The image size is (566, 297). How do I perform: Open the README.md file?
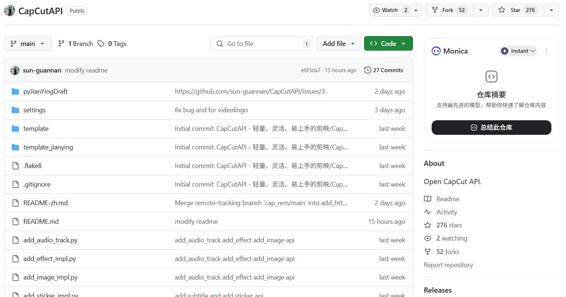tap(41, 222)
